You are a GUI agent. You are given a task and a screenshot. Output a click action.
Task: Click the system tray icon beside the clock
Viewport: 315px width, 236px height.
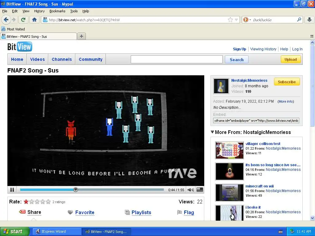(292, 231)
